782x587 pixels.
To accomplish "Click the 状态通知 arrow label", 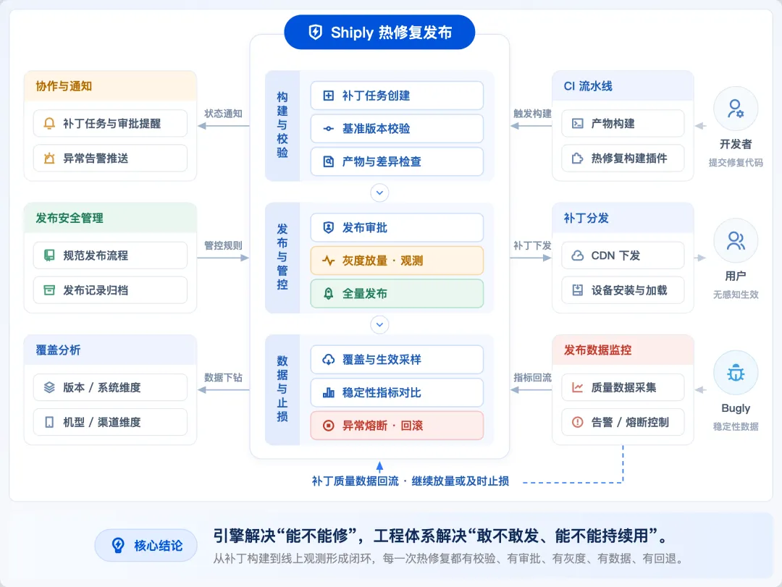I will click(x=223, y=113).
